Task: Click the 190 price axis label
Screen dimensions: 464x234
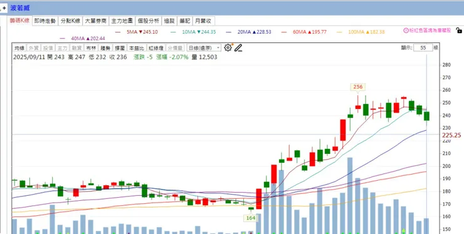Action: (x=446, y=179)
